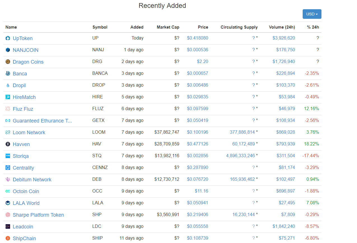Sort table by Symbol column header
Screen dimensions: 357x243
(100, 27)
